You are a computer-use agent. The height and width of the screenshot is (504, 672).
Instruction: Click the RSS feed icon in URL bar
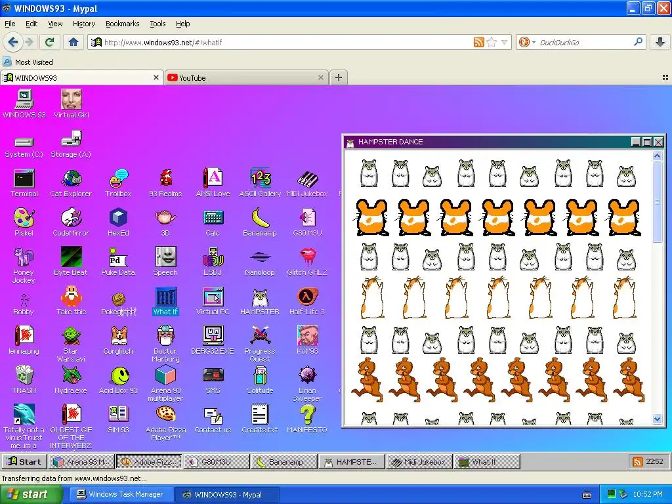pyautogui.click(x=478, y=42)
